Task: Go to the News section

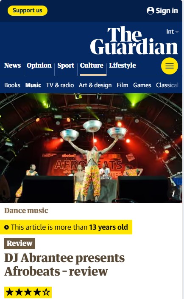Action: tap(12, 65)
